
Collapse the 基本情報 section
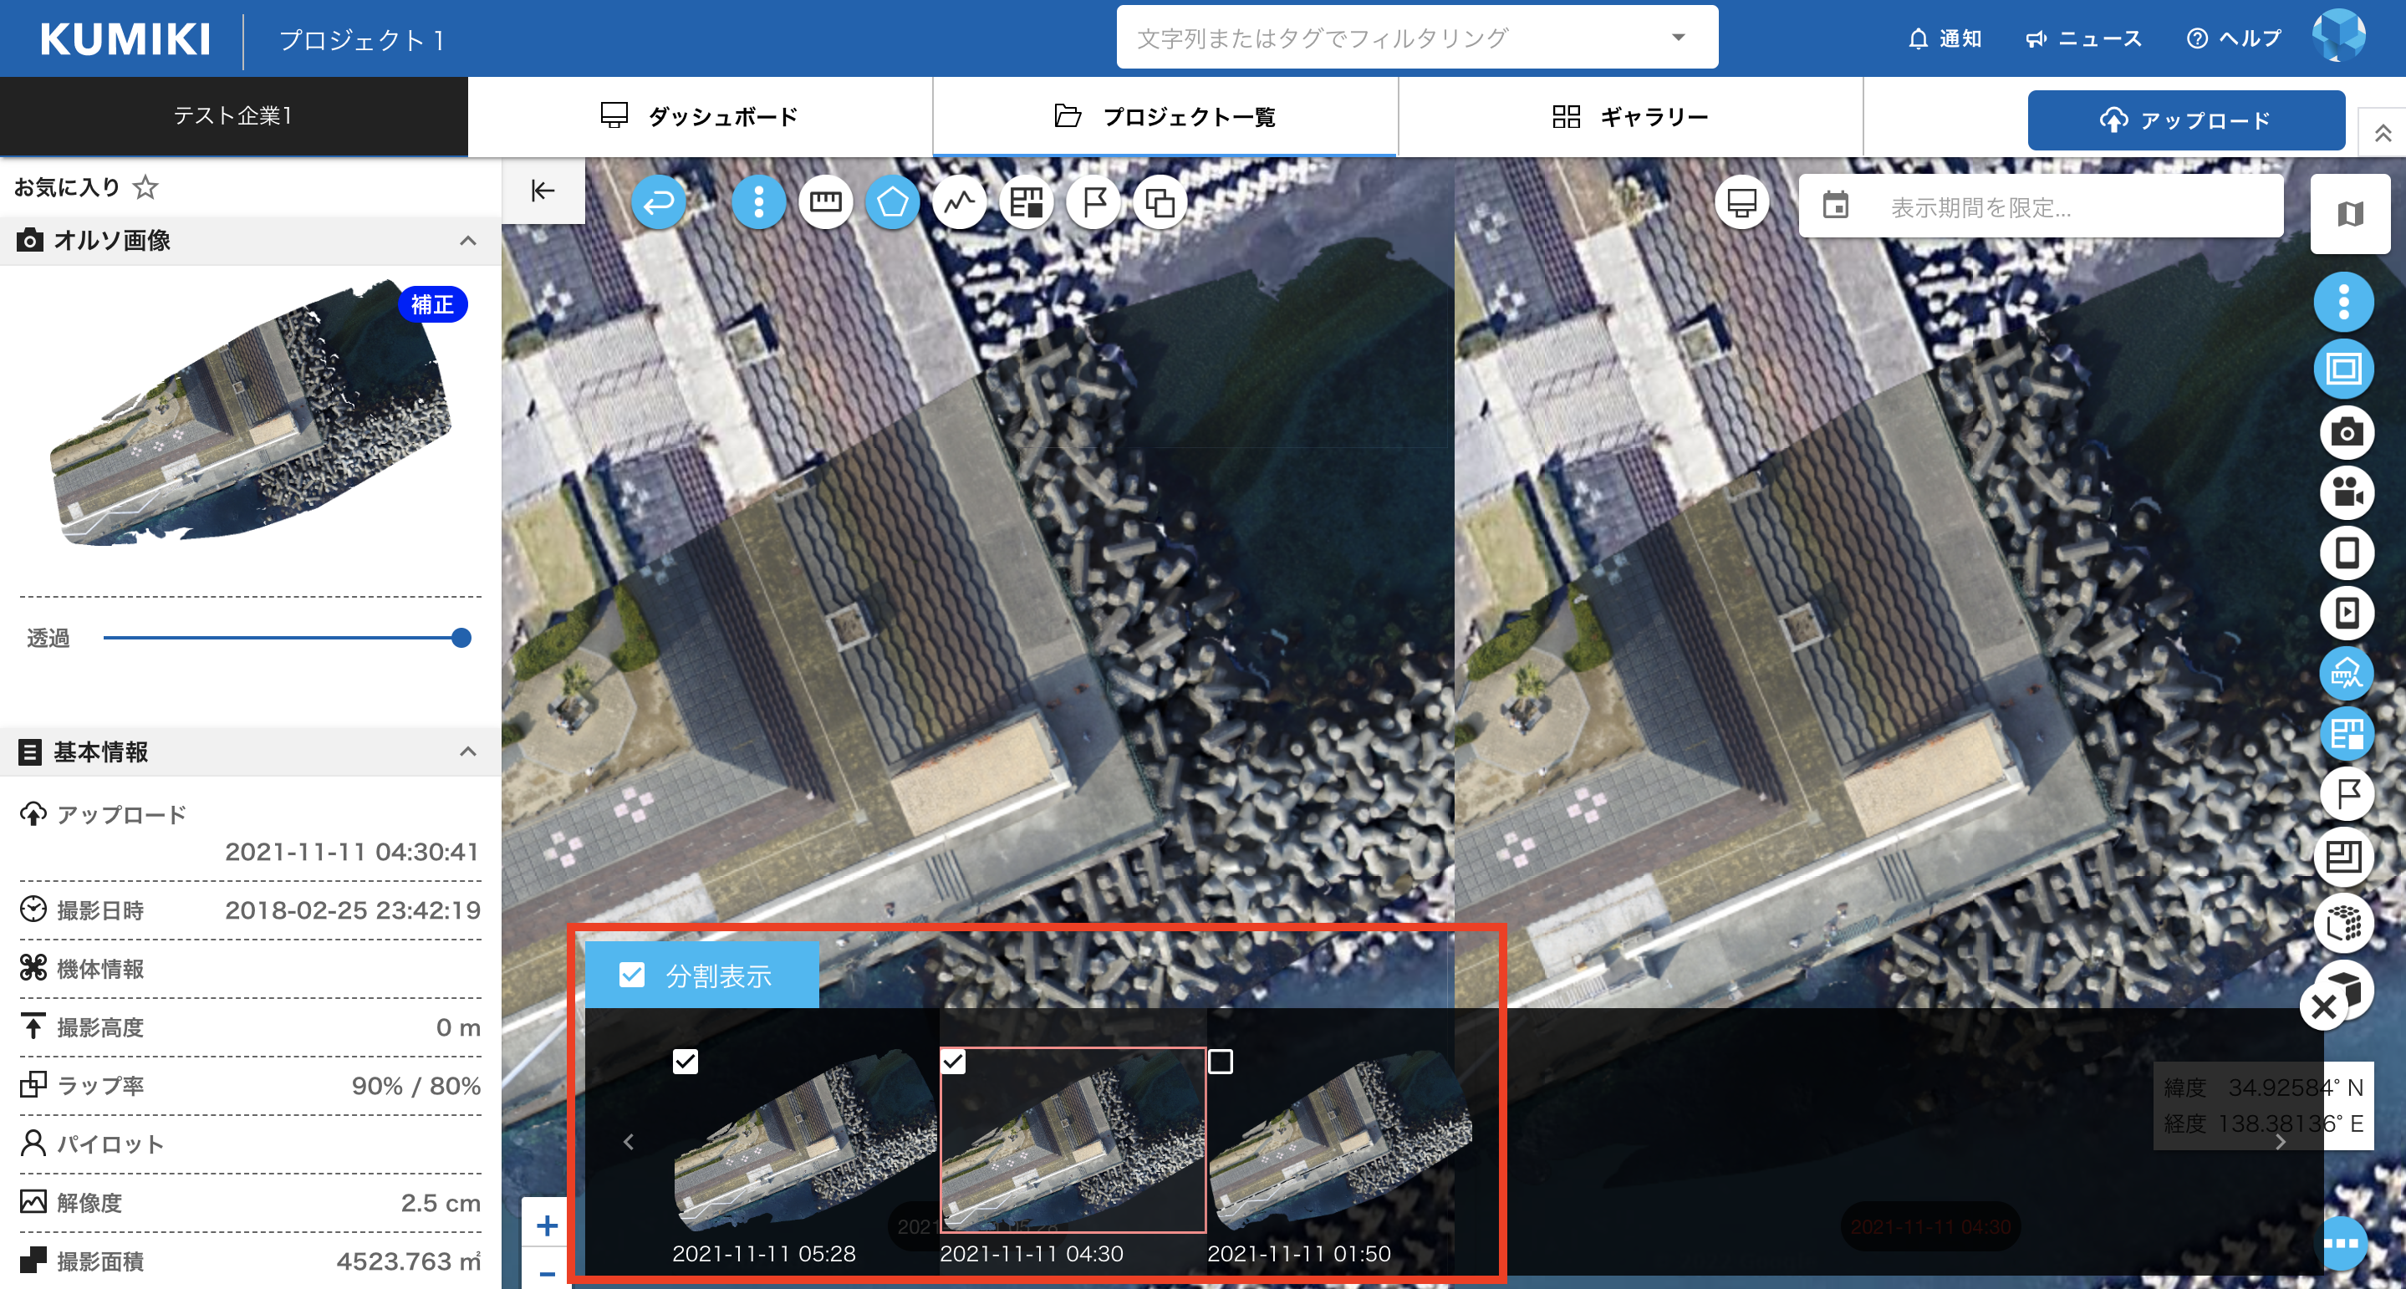coord(468,752)
